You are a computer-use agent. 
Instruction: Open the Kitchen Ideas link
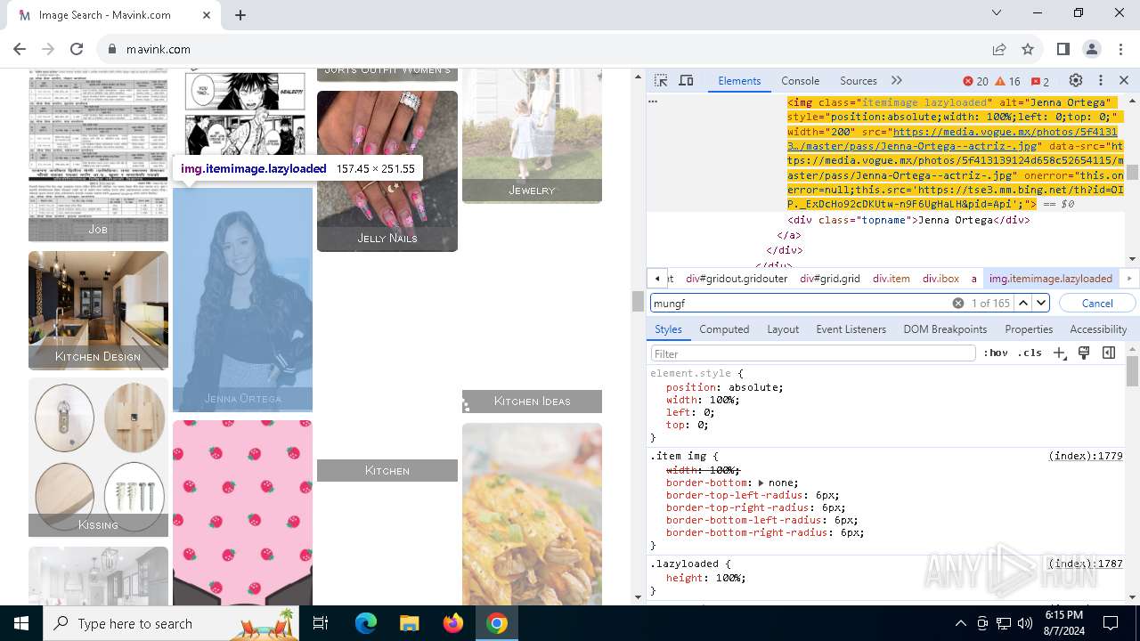532,402
